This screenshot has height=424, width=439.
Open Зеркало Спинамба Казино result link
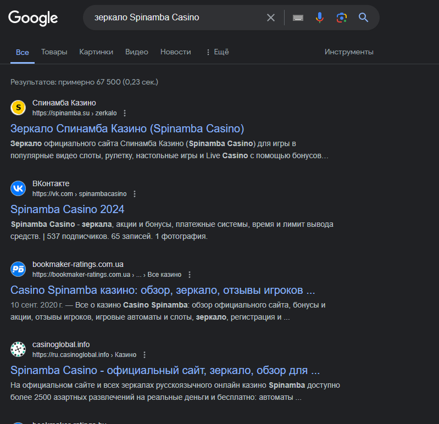(x=127, y=129)
